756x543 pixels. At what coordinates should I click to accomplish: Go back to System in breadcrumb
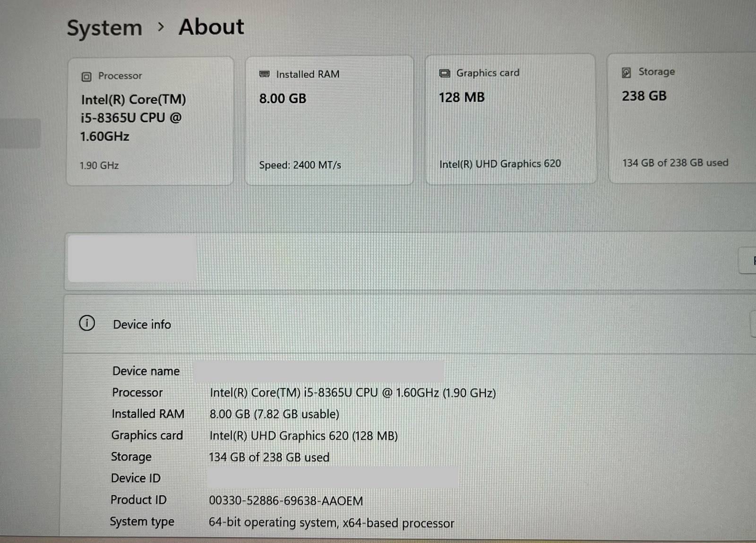coord(104,28)
